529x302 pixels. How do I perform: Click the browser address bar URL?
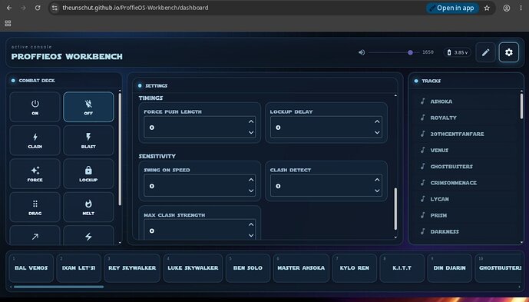tap(135, 8)
